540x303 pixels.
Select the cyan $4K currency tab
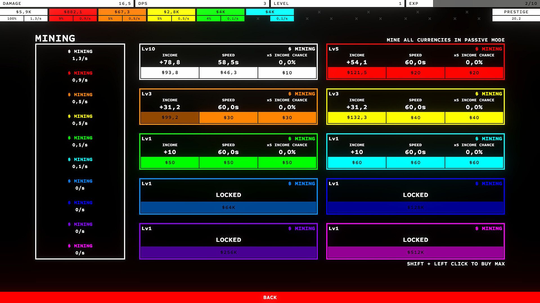[270, 12]
